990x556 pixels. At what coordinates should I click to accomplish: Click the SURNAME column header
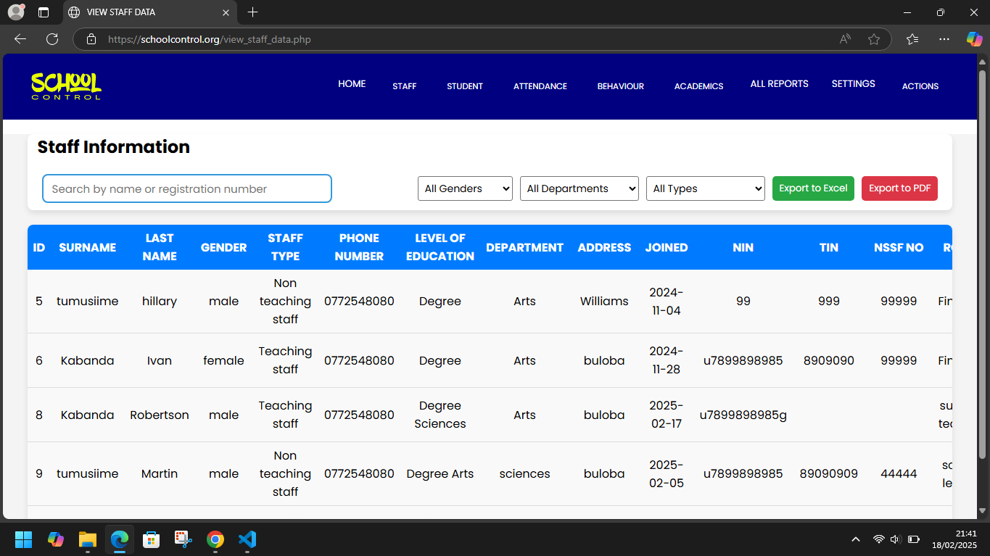(88, 247)
